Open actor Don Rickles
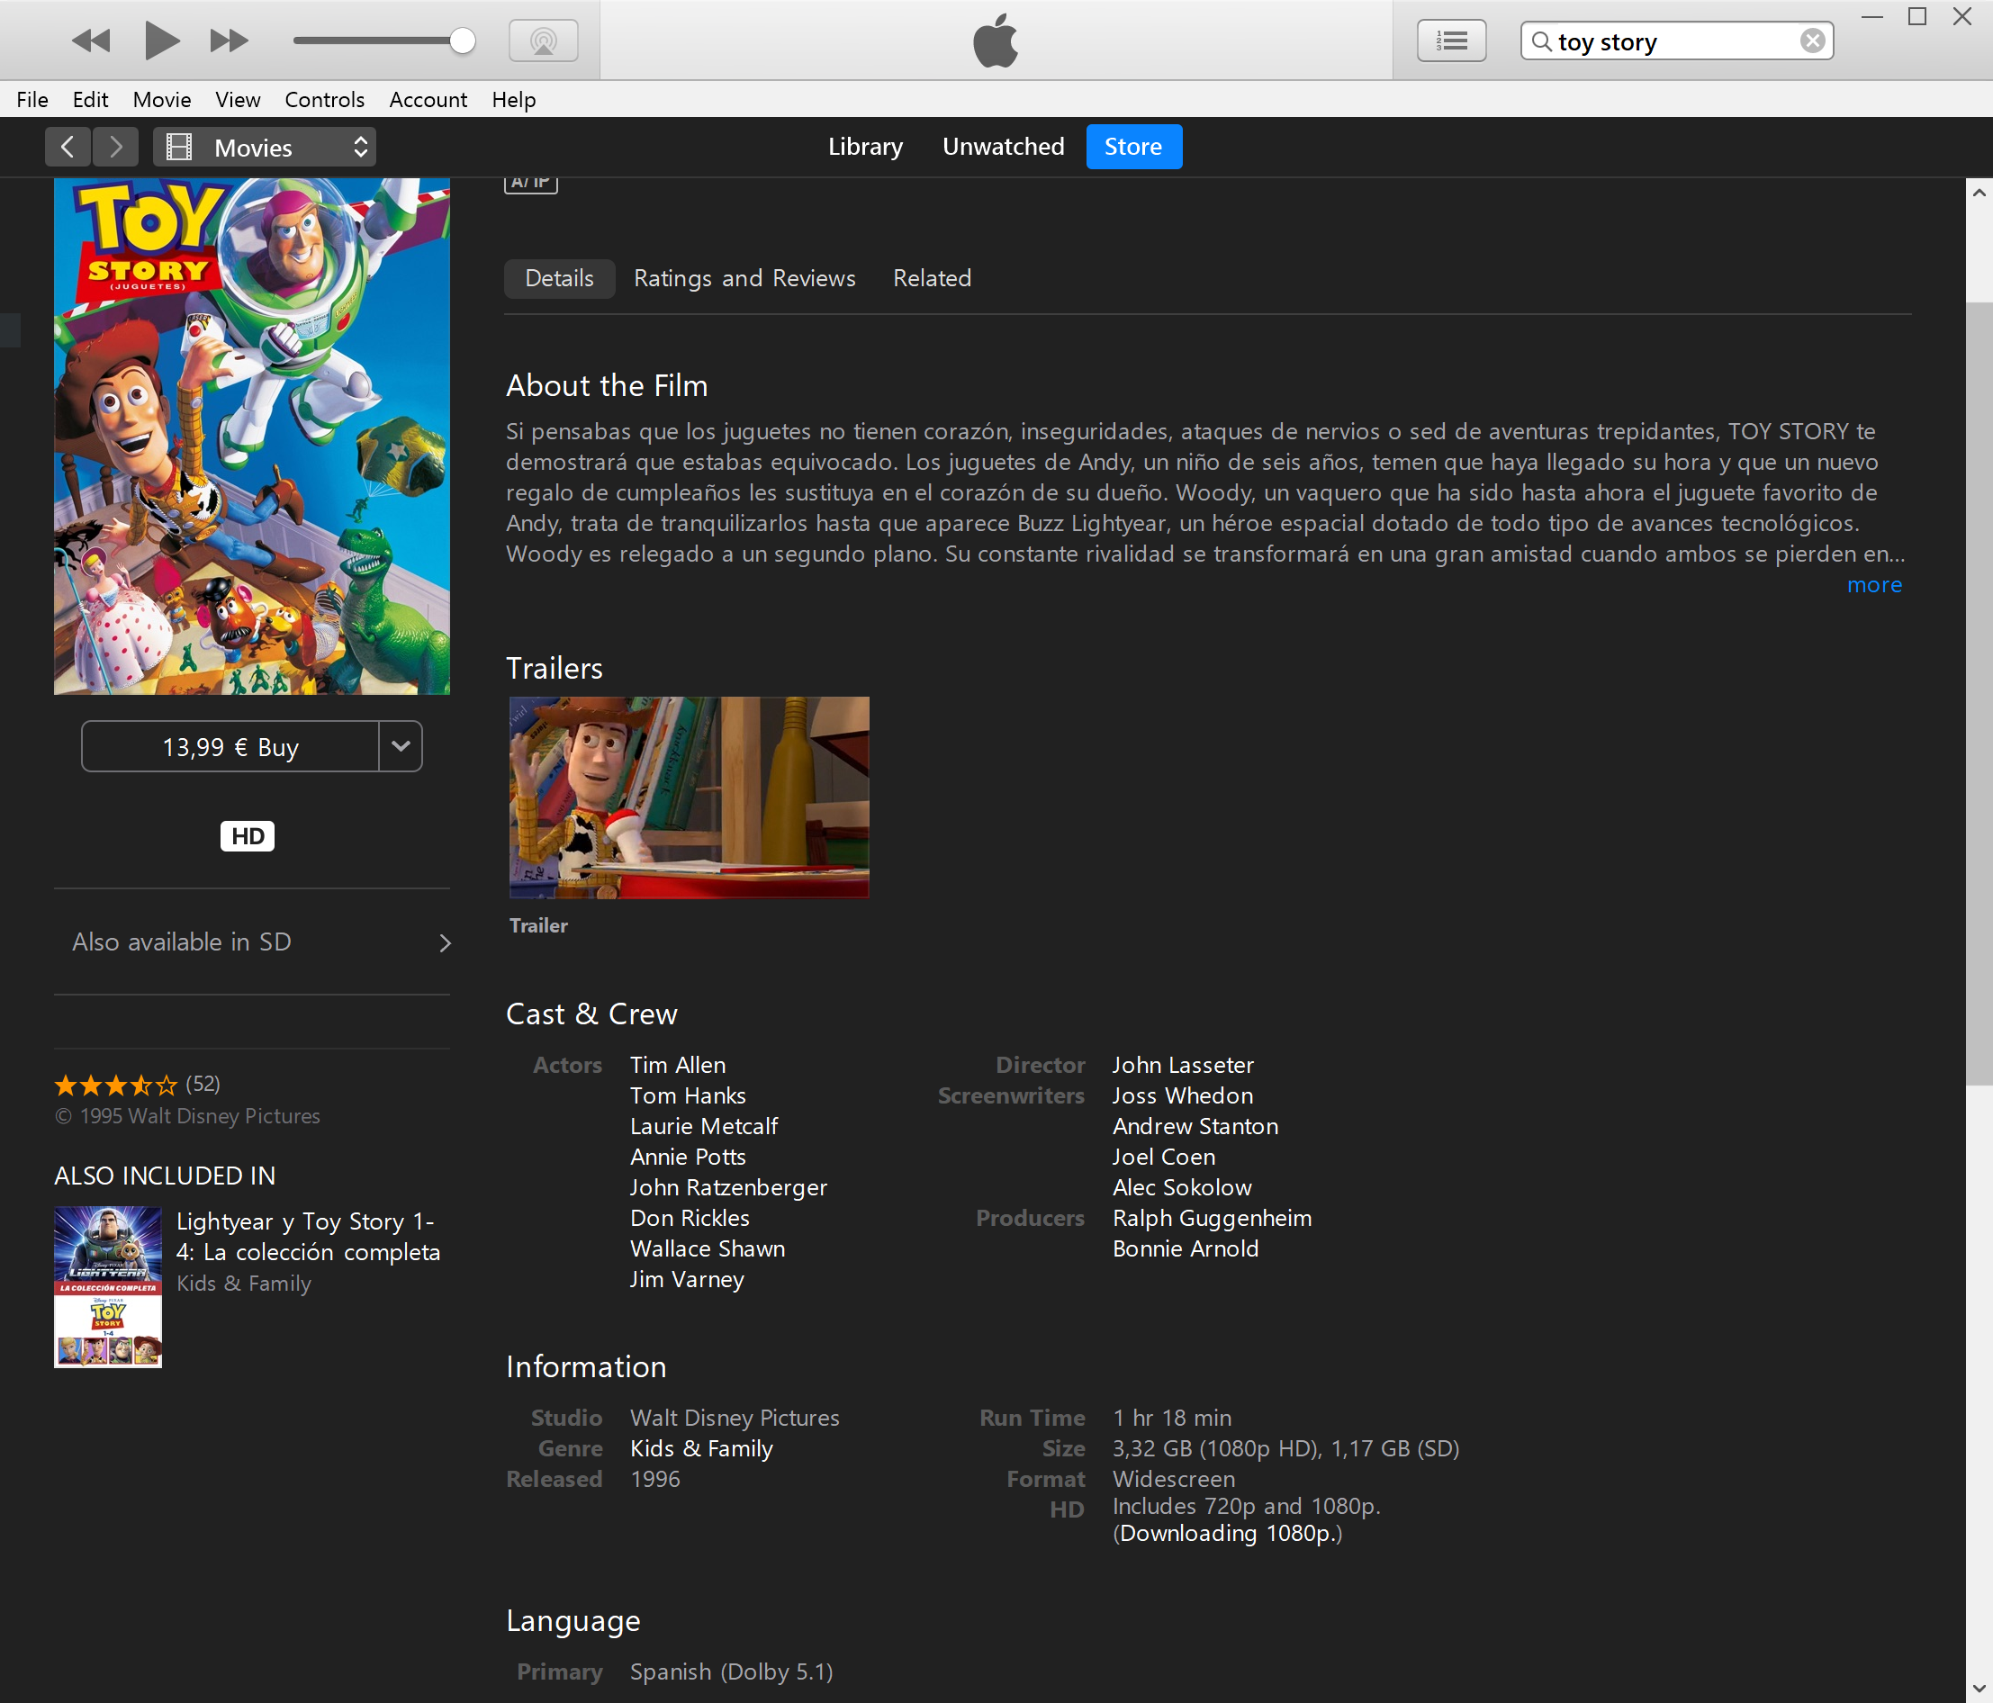This screenshot has height=1703, width=1993. tap(690, 1219)
